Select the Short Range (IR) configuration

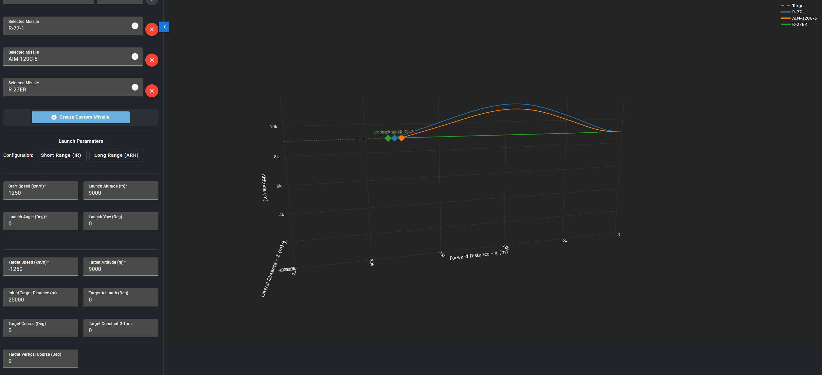click(x=61, y=155)
